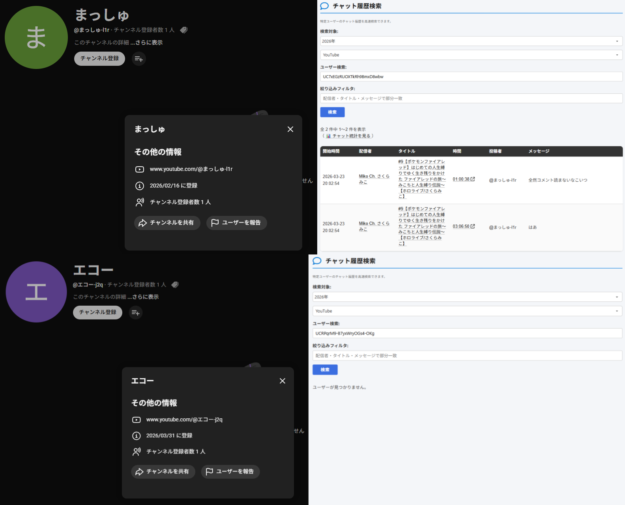Viewport: 625px width, 505px height.
Task: Close the エコー channel info dialog
Action: [x=283, y=381]
